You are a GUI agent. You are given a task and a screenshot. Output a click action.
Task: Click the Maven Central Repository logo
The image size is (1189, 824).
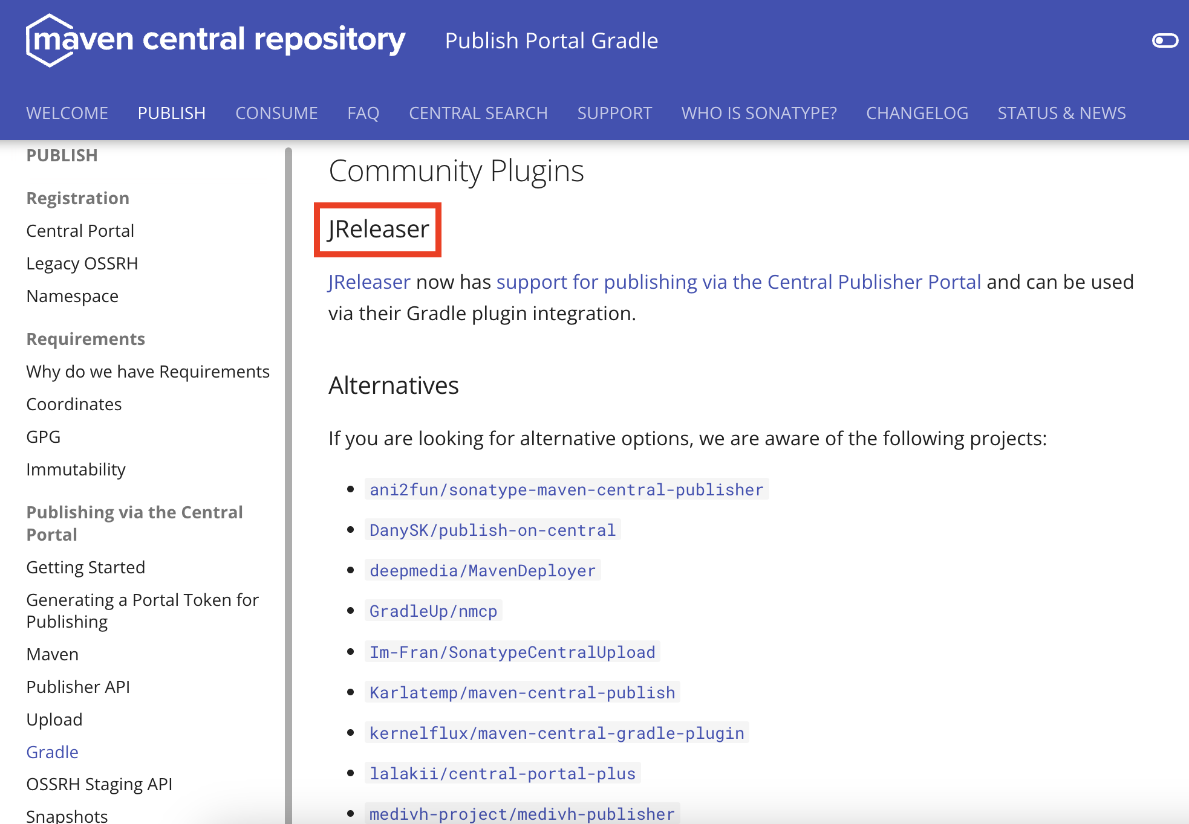(216, 40)
